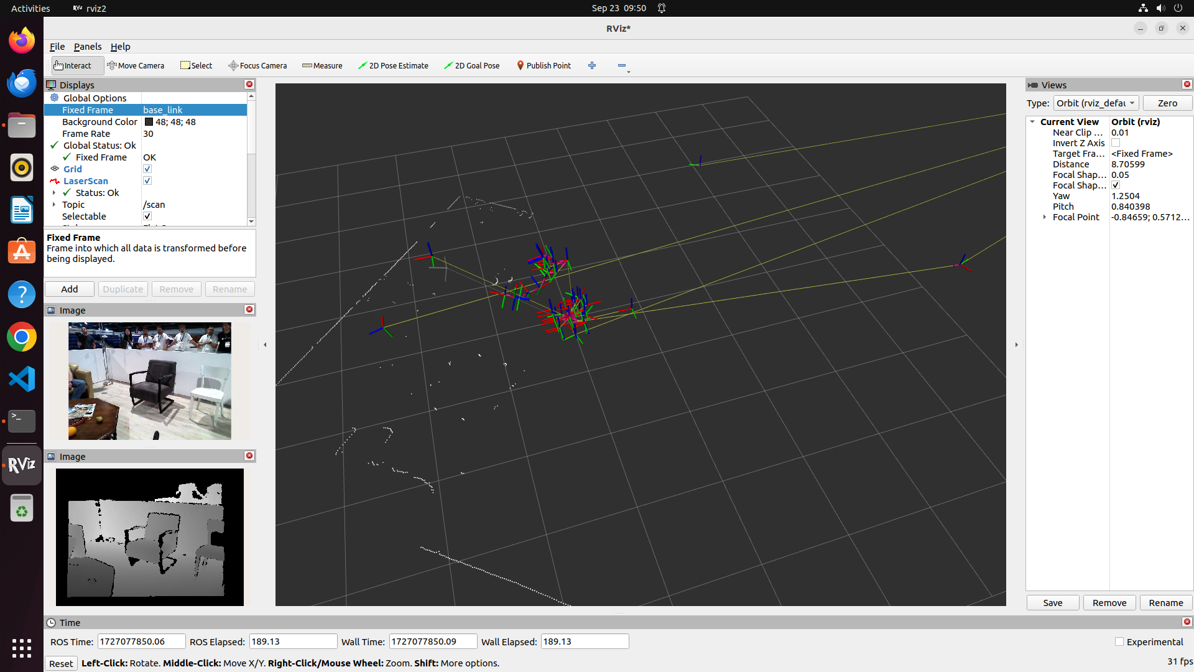Activate the Move Camera tool

click(136, 65)
